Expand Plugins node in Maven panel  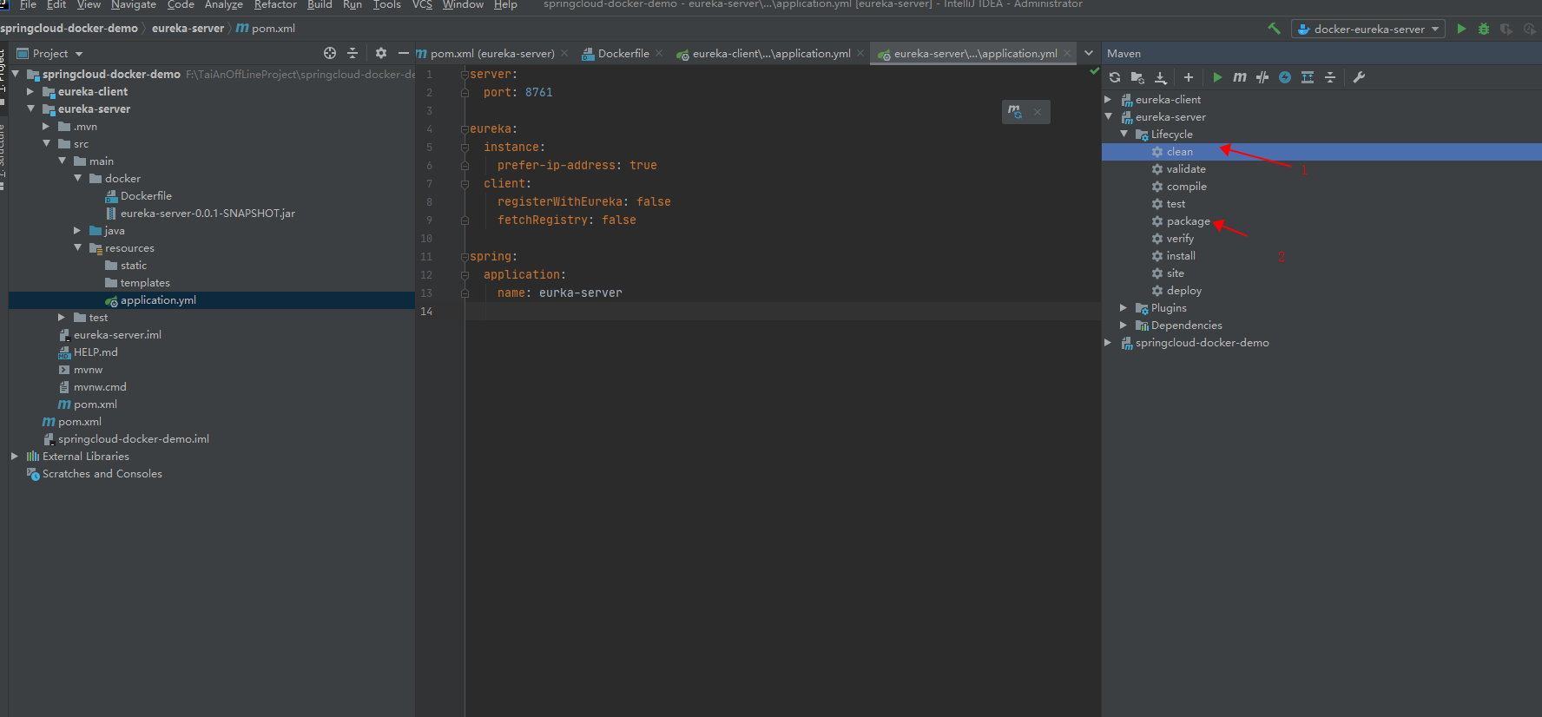pyautogui.click(x=1124, y=308)
